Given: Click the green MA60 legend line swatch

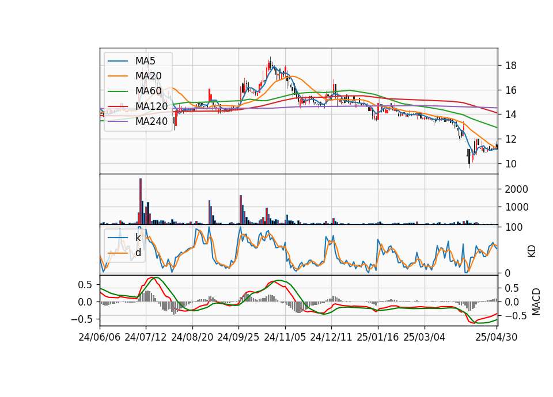Looking at the screenshot, I should (118, 91).
